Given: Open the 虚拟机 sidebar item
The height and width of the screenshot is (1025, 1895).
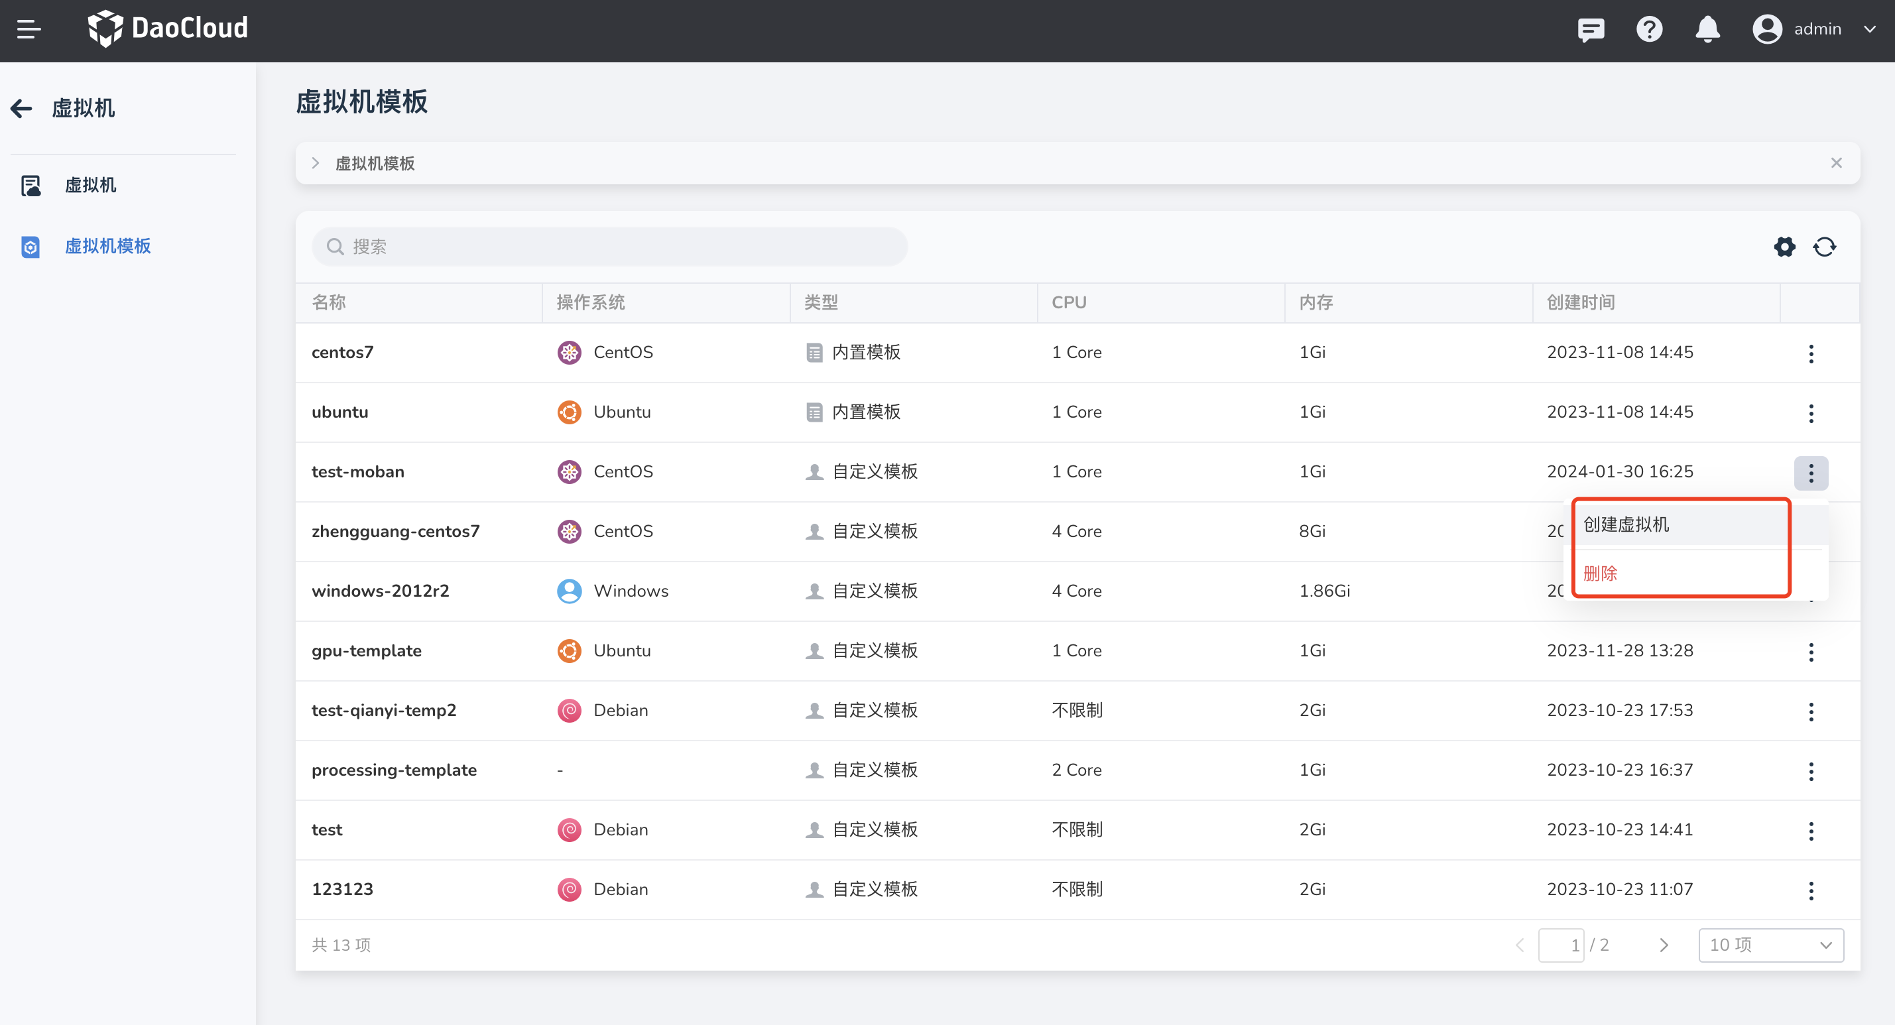Looking at the screenshot, I should [90, 186].
